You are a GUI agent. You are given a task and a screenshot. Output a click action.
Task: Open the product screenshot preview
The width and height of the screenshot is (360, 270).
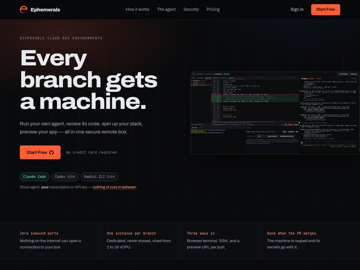pos(275,113)
